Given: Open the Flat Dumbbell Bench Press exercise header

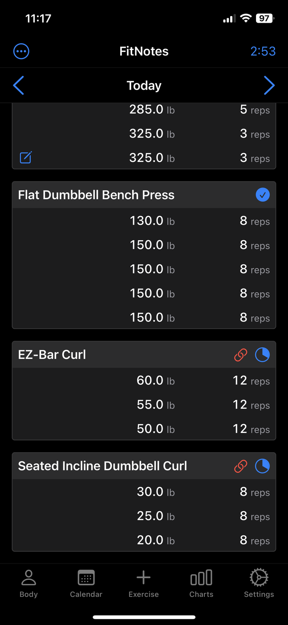Looking at the screenshot, I should point(96,195).
